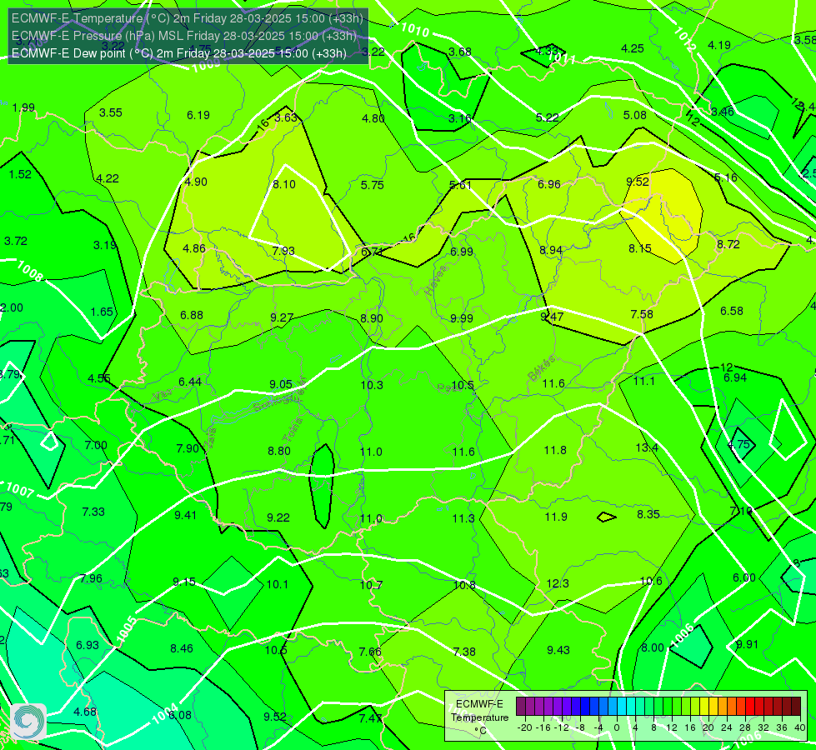Image resolution: width=816 pixels, height=750 pixels.
Task: Click the Zala county label
Action: (x=210, y=439)
